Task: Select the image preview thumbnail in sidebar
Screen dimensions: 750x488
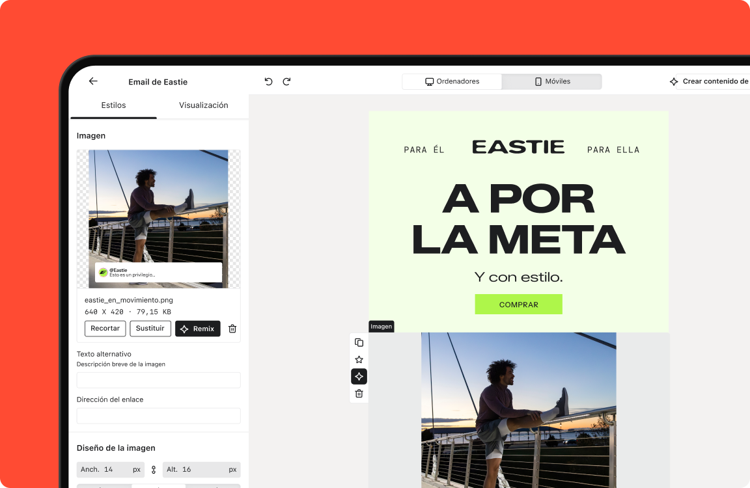Action: pos(158,219)
